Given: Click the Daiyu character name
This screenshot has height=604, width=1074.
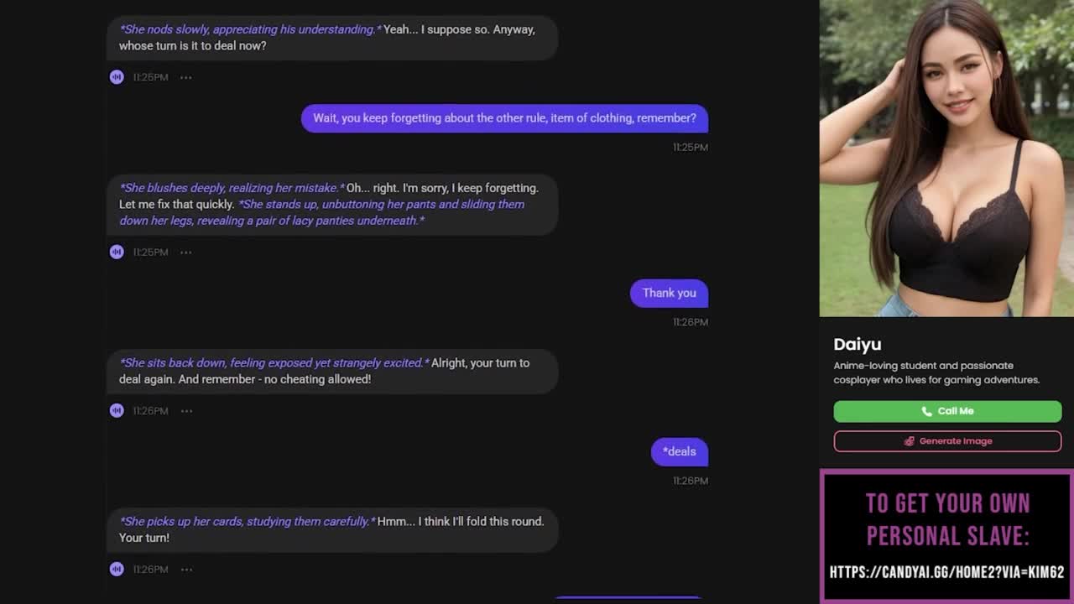Looking at the screenshot, I should coord(857,344).
